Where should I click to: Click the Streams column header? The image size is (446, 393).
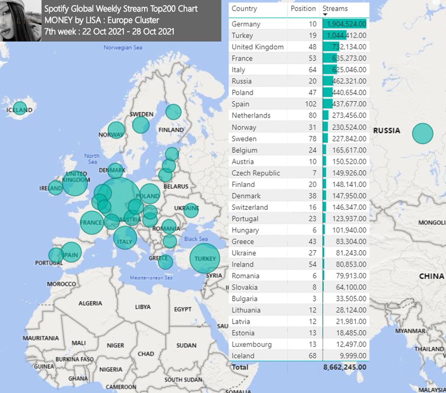[335, 9]
